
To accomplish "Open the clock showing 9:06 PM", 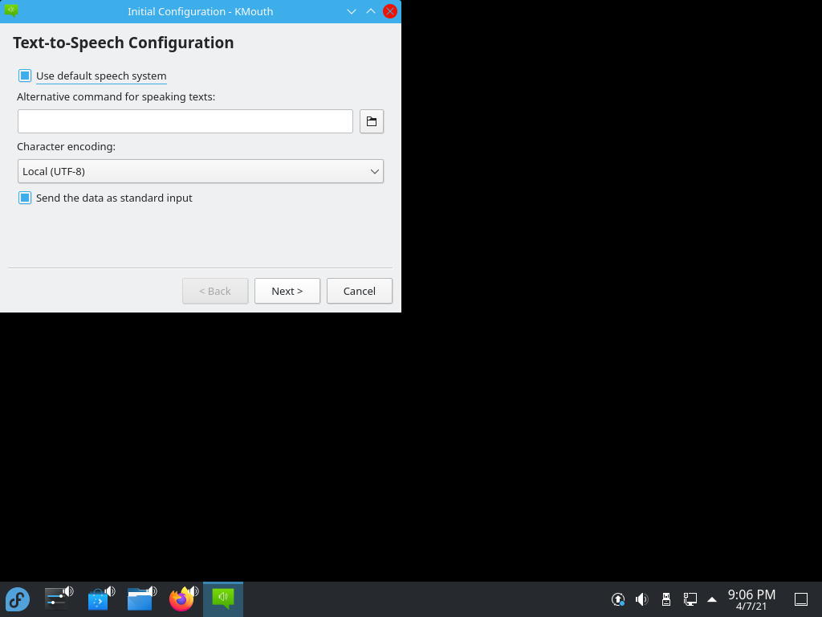I will [751, 599].
